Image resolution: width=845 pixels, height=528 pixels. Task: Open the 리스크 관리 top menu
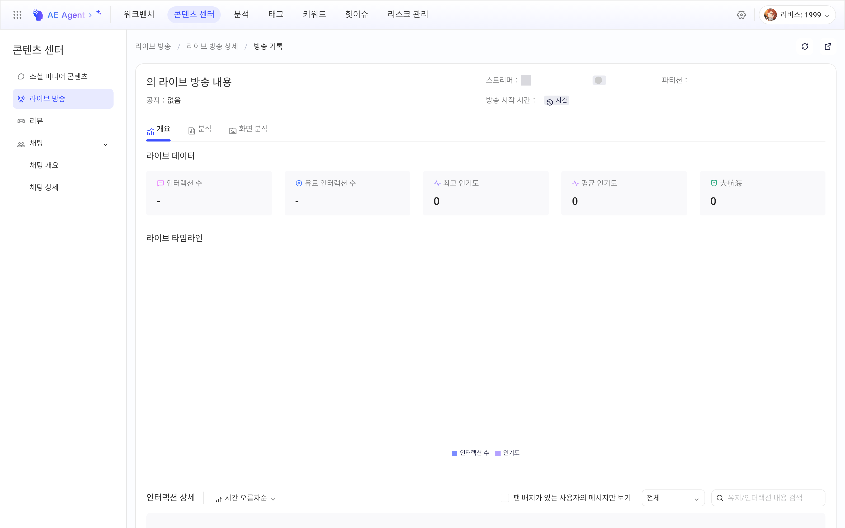pyautogui.click(x=407, y=14)
